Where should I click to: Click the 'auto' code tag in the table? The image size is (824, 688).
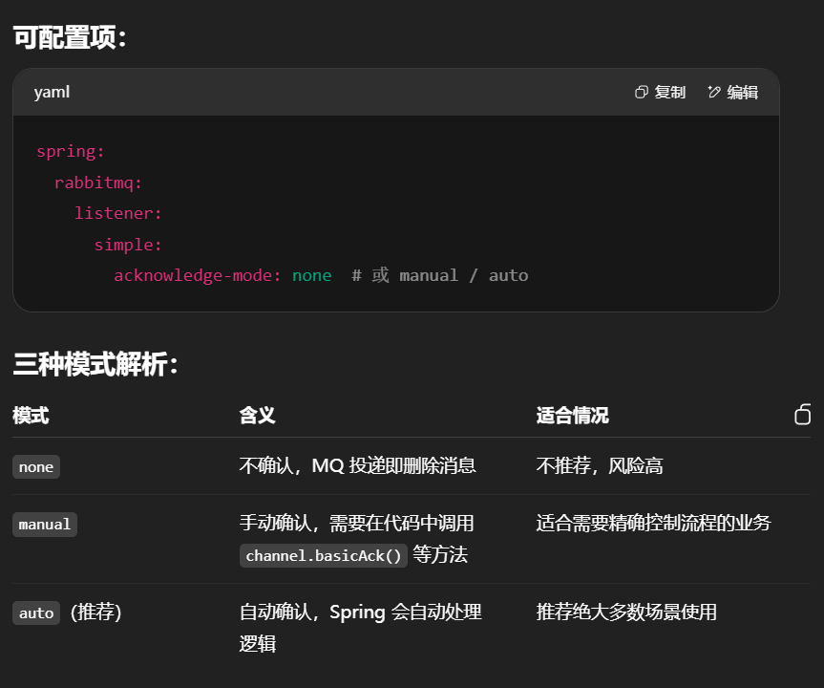tap(36, 613)
